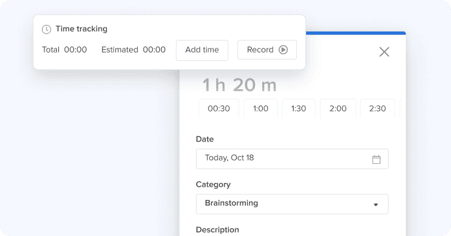Choose the 1:30 preset duration
This screenshot has height=236, width=451.
coord(298,109)
